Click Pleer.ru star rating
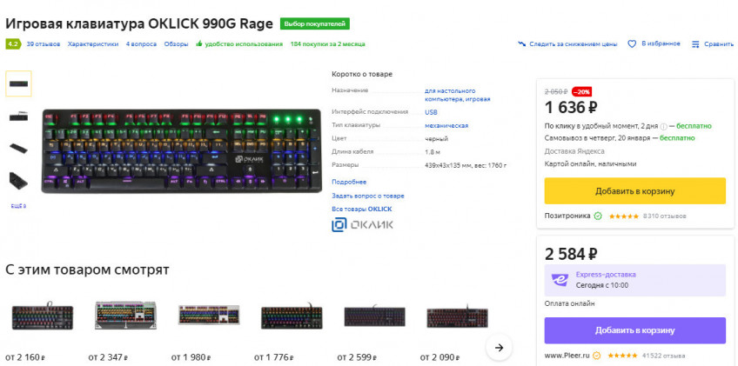The height and width of the screenshot is (366, 738). (622, 356)
